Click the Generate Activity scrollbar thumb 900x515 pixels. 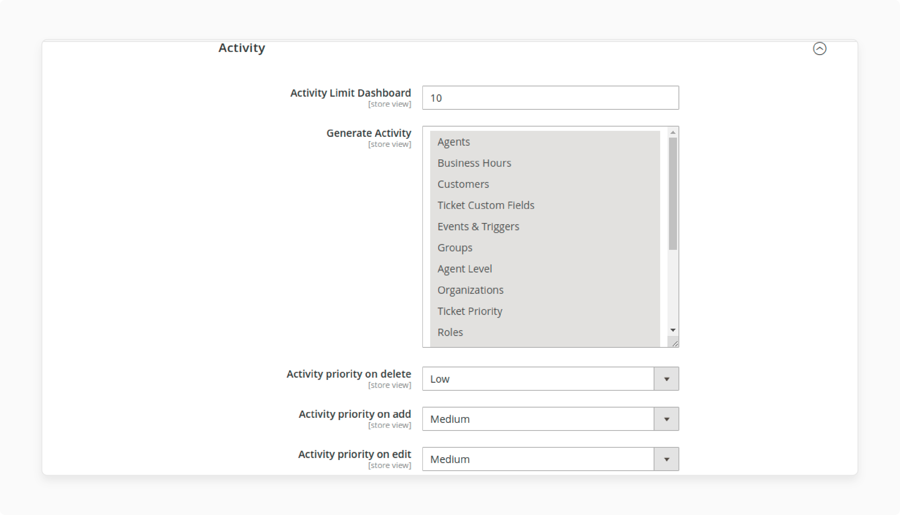(672, 194)
